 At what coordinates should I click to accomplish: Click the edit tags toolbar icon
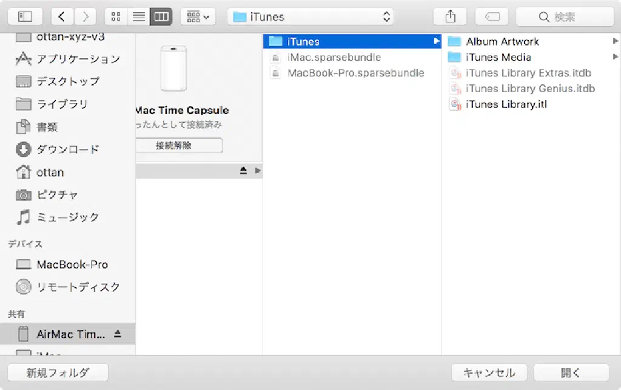tap(492, 17)
